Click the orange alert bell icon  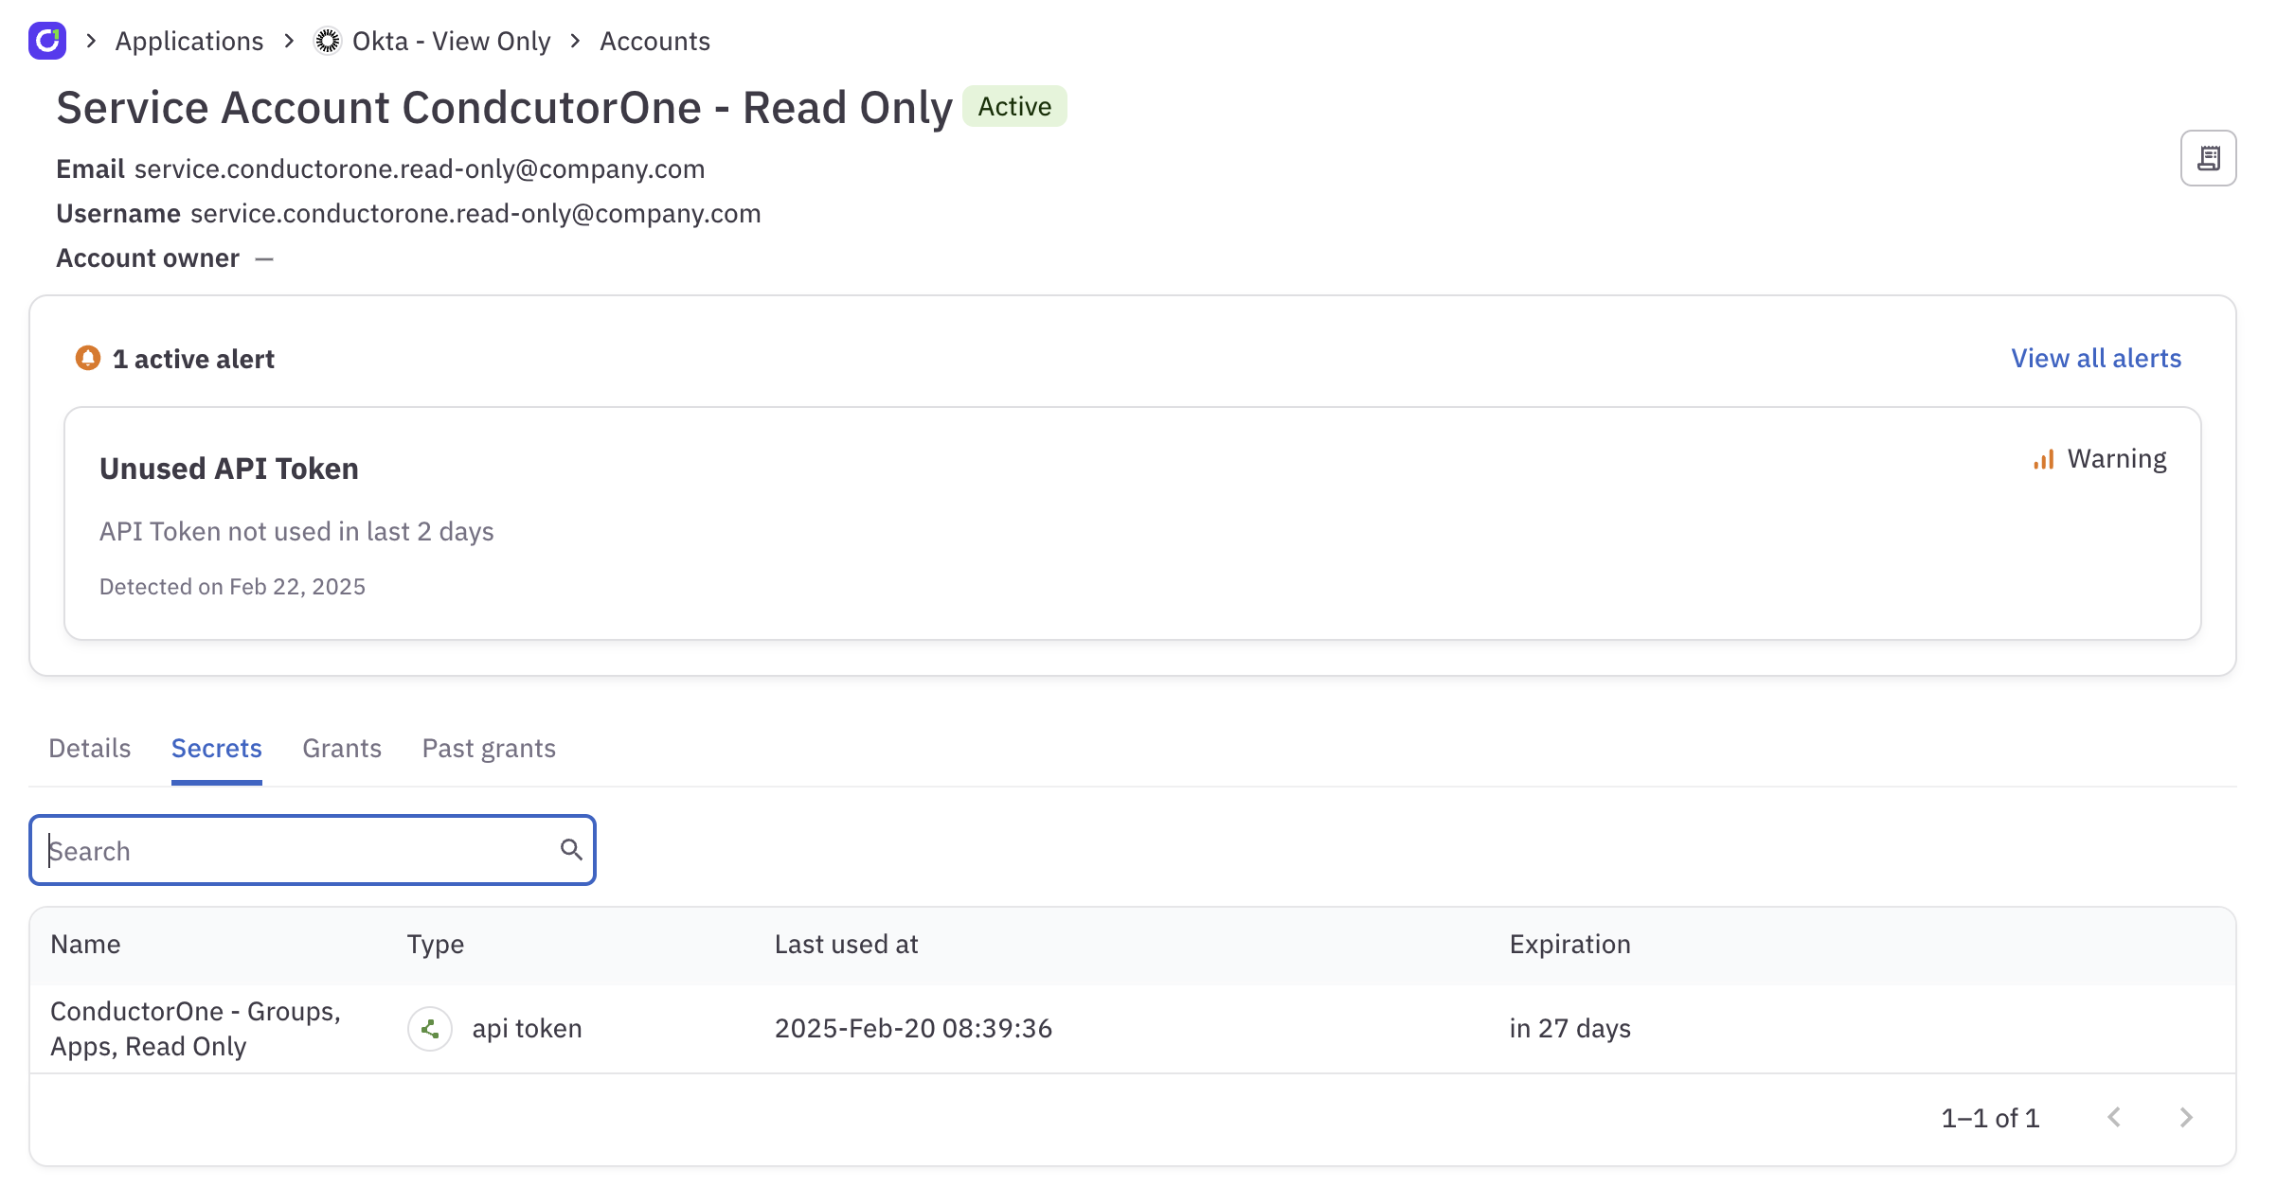(x=86, y=357)
